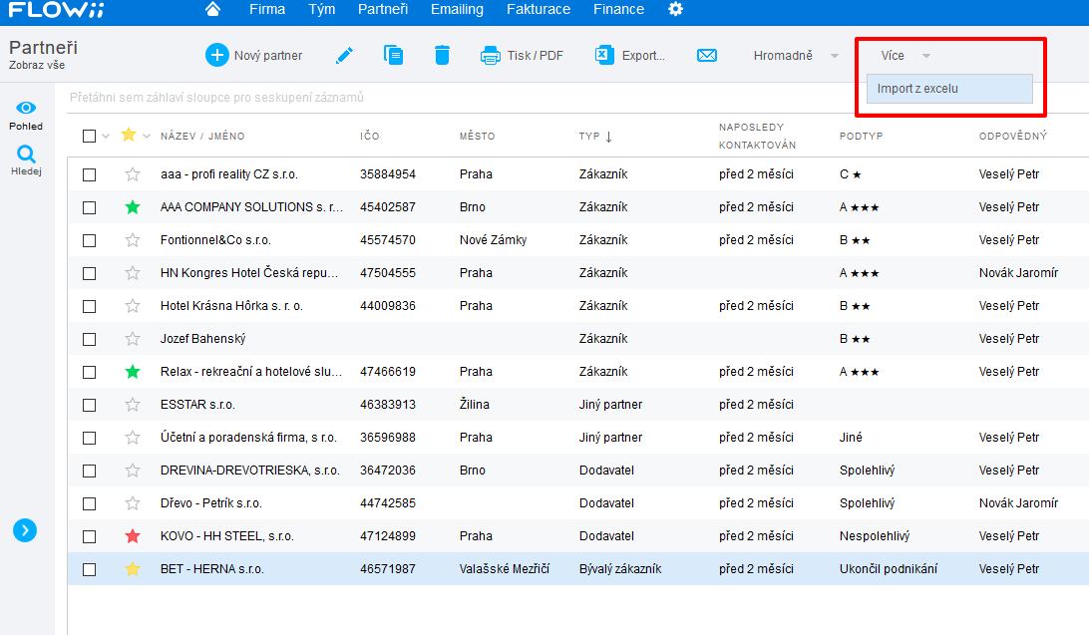Image resolution: width=1089 pixels, height=635 pixels.
Task: Toggle star for Fontionnel&Co s.r.o.
Action: (133, 240)
